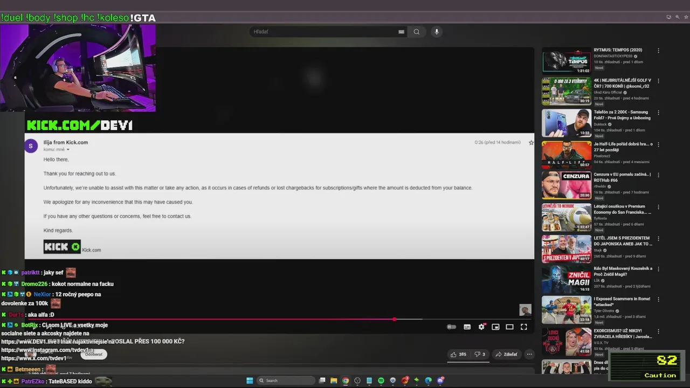Switch to theater mode view
Viewport: 690px width, 388px height.
[x=509, y=327]
